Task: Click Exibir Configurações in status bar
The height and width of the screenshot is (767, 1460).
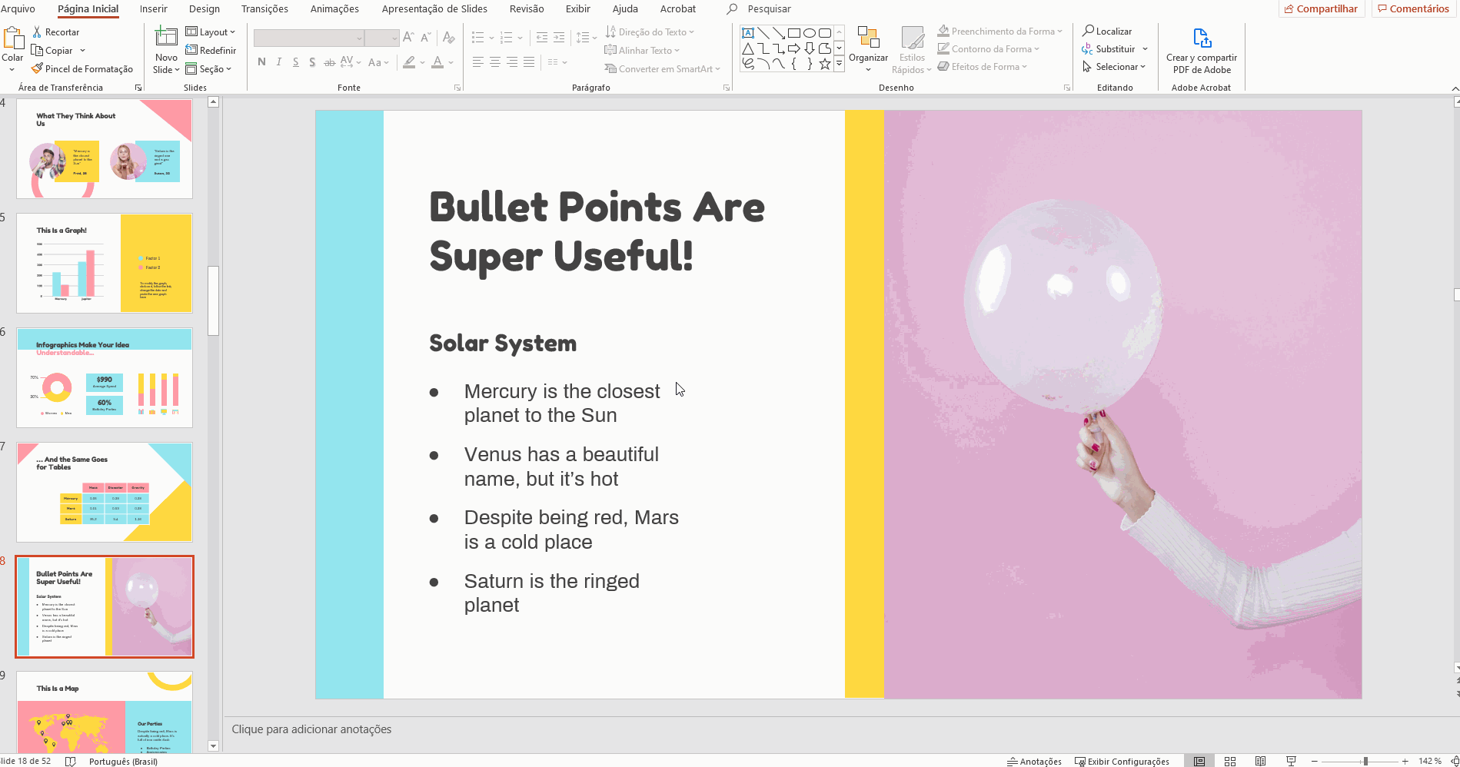Action: (1122, 761)
